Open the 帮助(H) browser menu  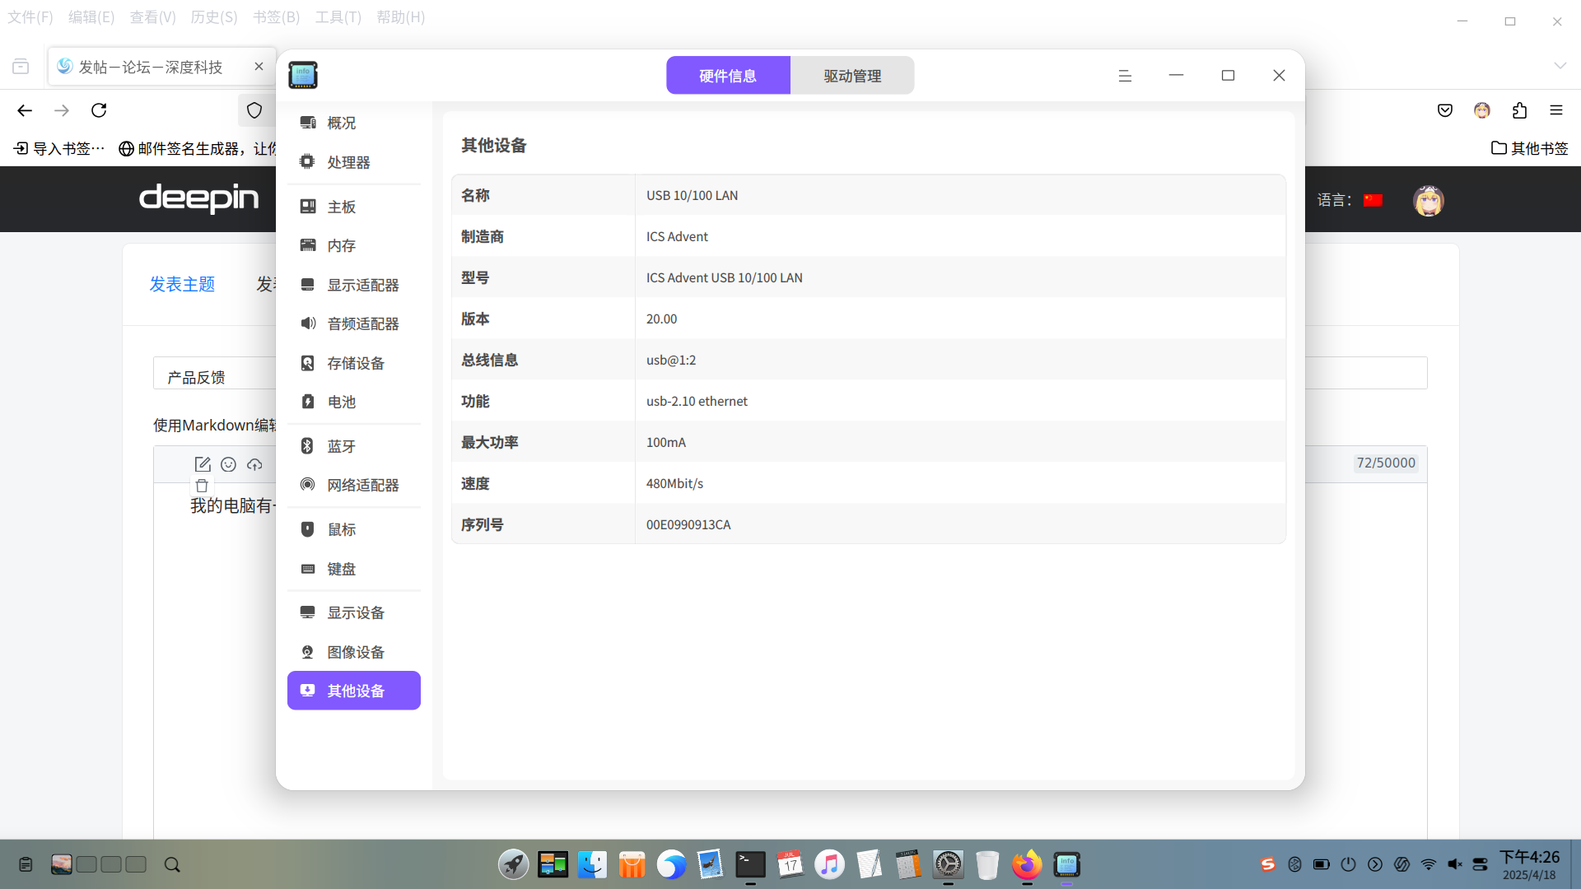(401, 17)
